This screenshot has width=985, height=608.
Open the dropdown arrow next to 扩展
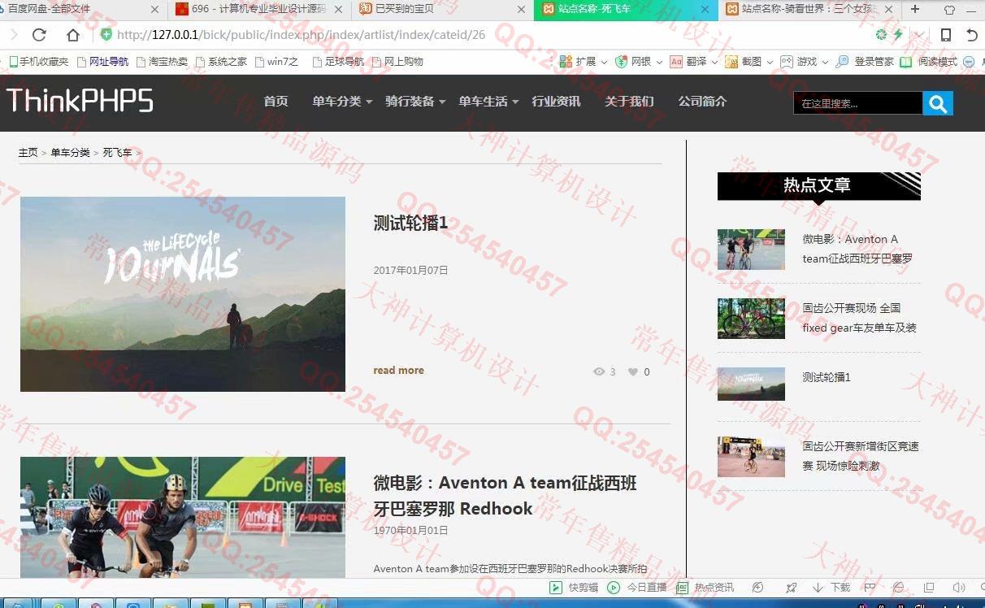click(604, 62)
